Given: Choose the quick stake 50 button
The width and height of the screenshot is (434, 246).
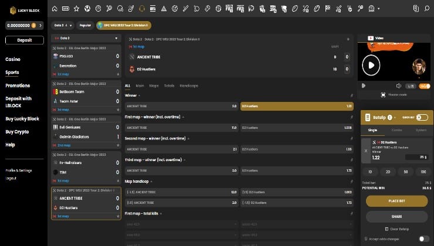Looking at the screenshot, I should (x=405, y=172).
